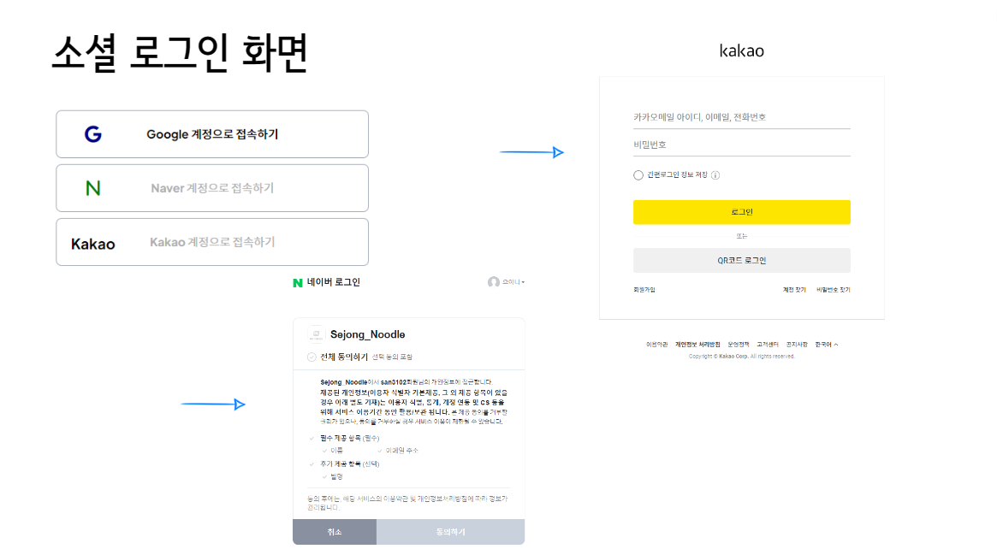
Task: Select the green Naver N icon
Action: (x=94, y=187)
